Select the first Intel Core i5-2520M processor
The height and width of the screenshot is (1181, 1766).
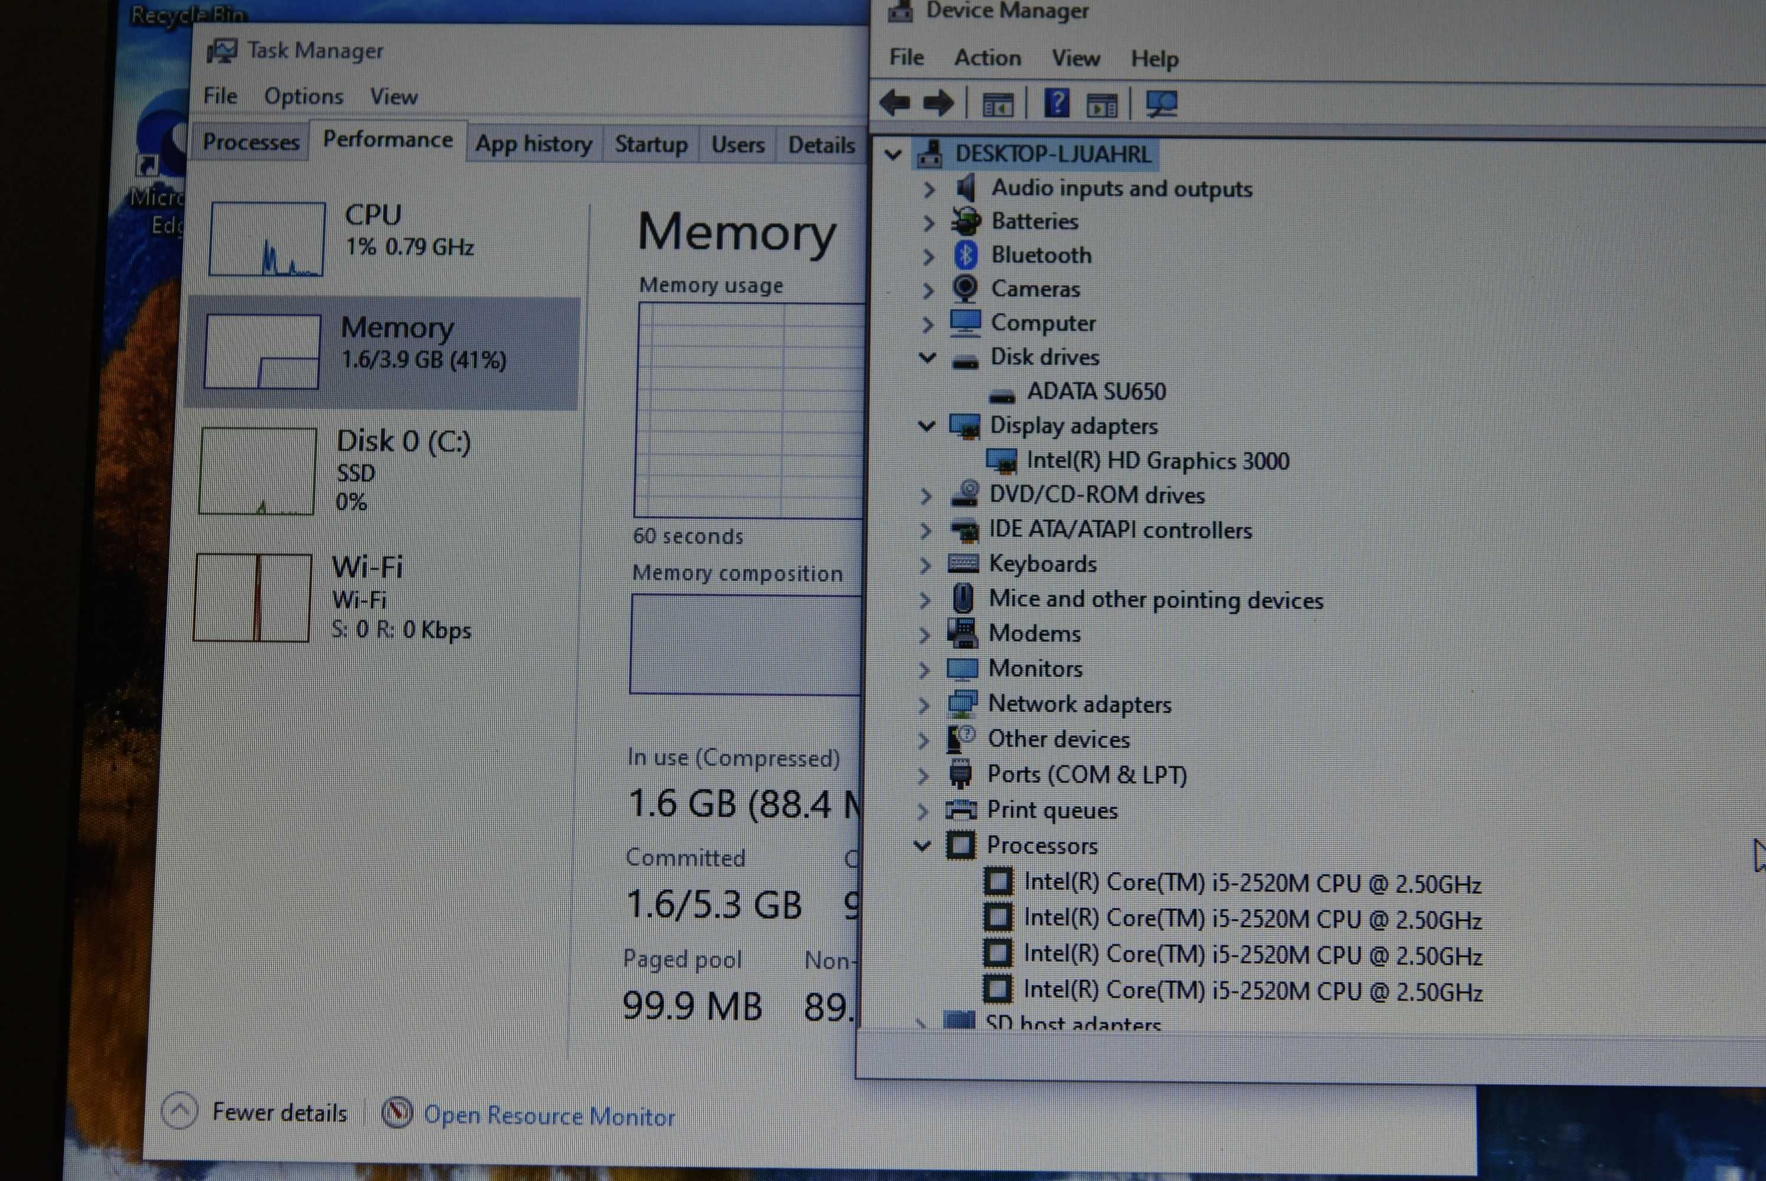click(x=1252, y=883)
